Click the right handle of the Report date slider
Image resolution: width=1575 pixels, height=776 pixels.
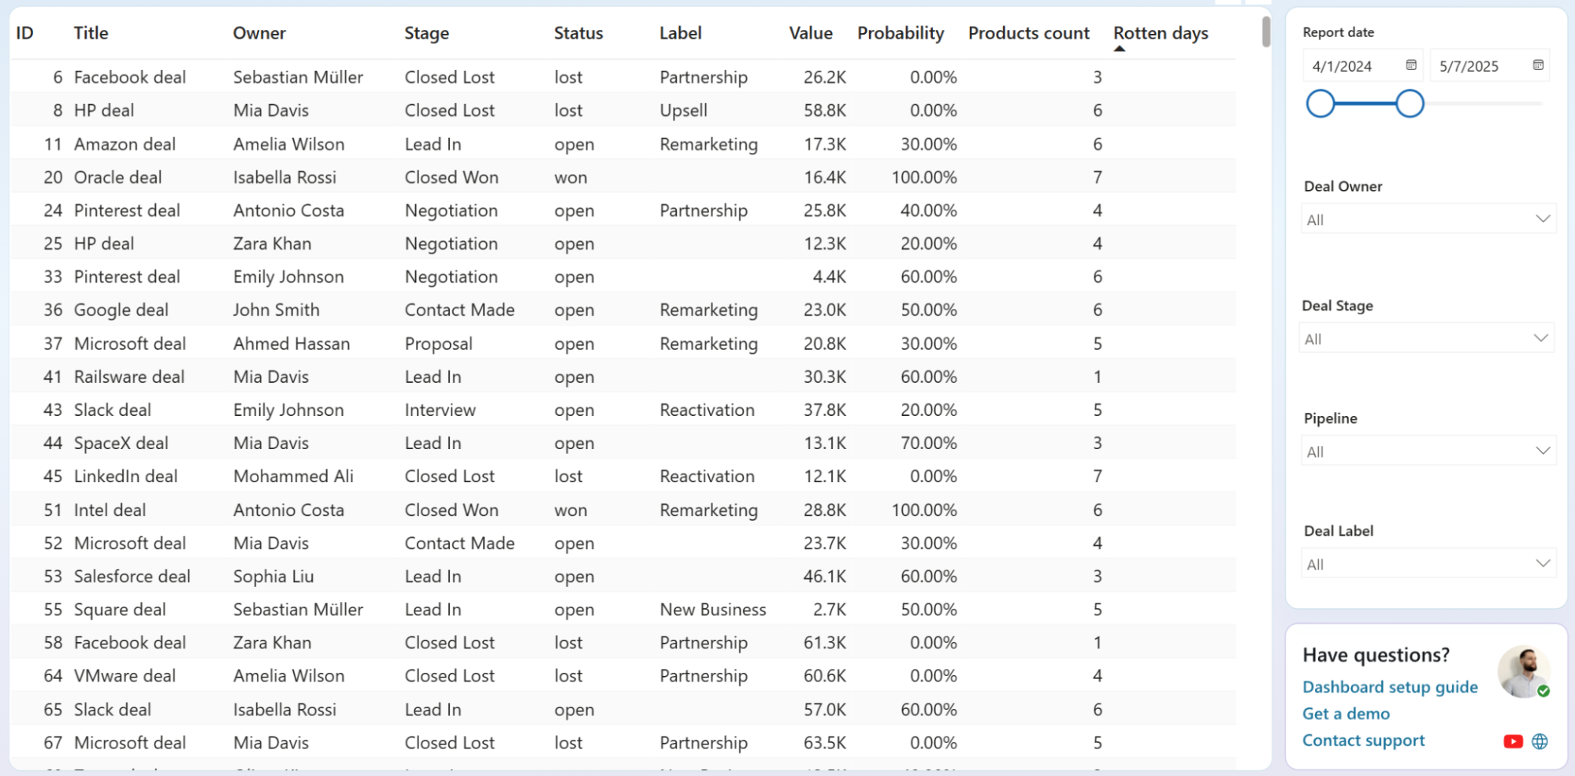1410,103
